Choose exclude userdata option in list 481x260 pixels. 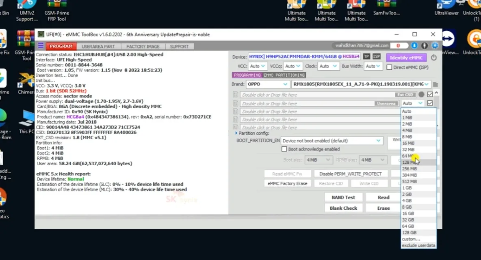click(x=418, y=245)
